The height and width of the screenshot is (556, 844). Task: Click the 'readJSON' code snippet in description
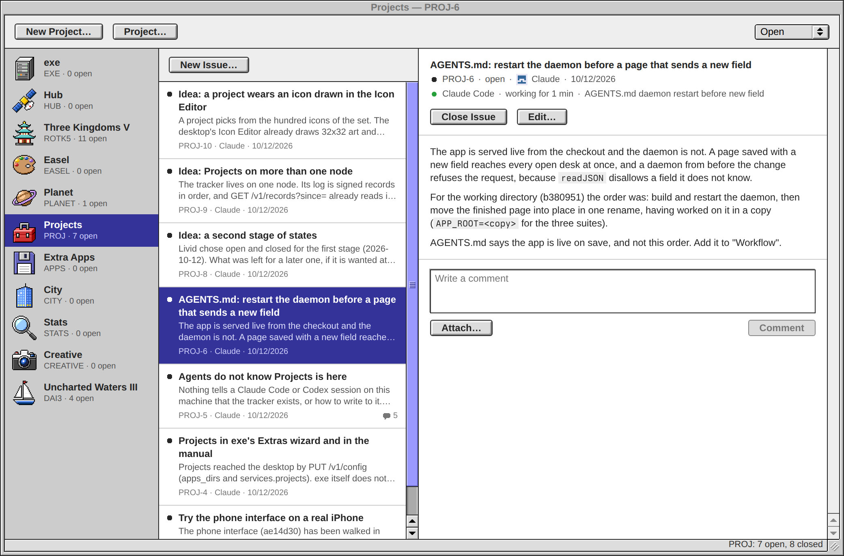pyautogui.click(x=582, y=178)
